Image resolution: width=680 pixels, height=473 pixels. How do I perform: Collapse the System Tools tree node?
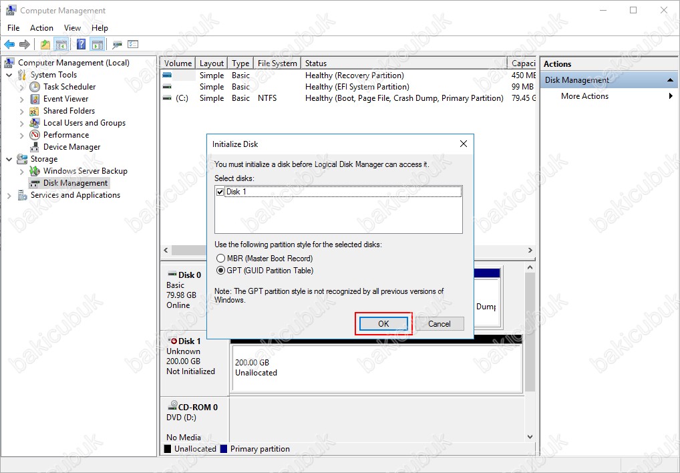click(9, 75)
